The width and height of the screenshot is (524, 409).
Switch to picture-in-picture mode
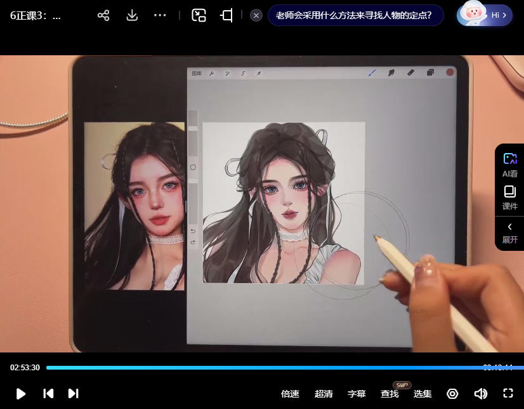(x=199, y=15)
